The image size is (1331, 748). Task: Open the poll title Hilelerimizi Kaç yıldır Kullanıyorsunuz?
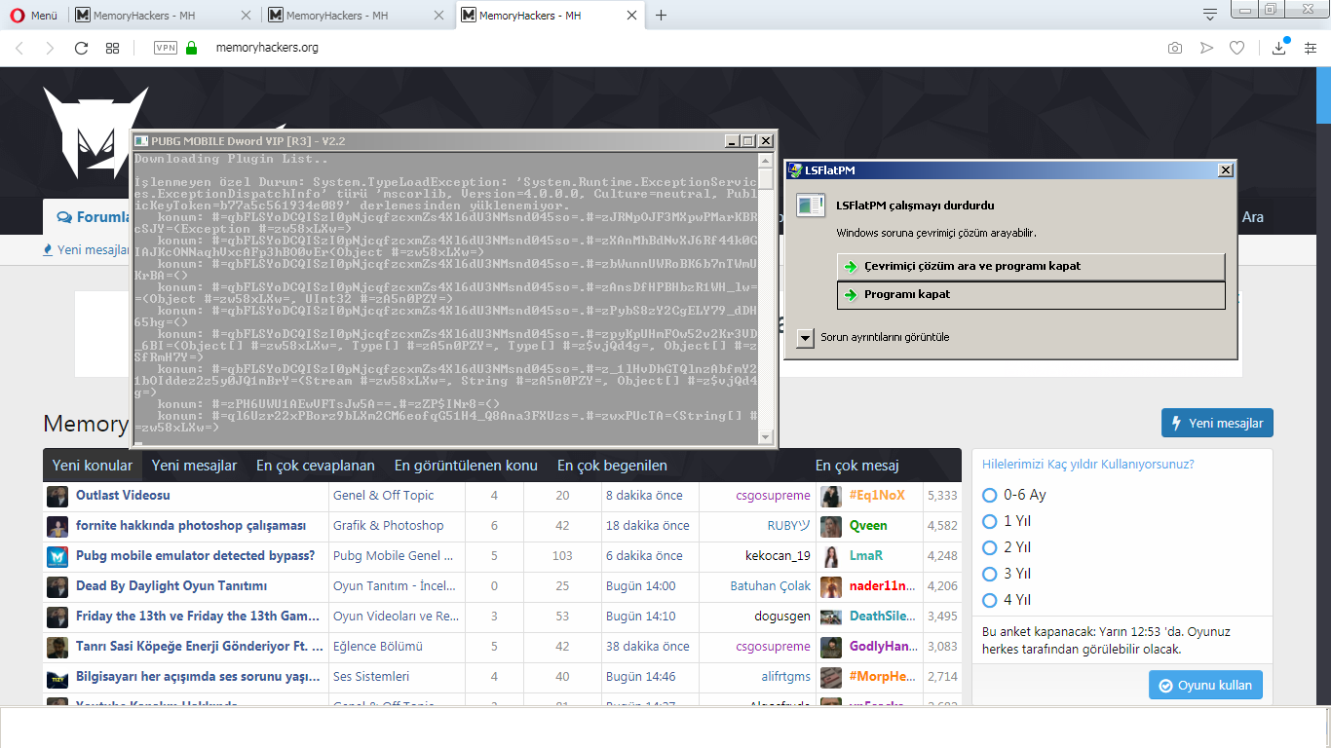pos(1087,465)
